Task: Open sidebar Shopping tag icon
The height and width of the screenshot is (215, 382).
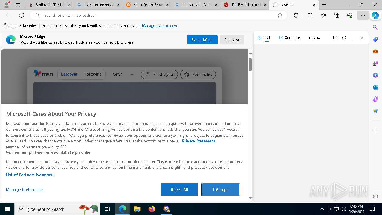Action: [x=375, y=39]
